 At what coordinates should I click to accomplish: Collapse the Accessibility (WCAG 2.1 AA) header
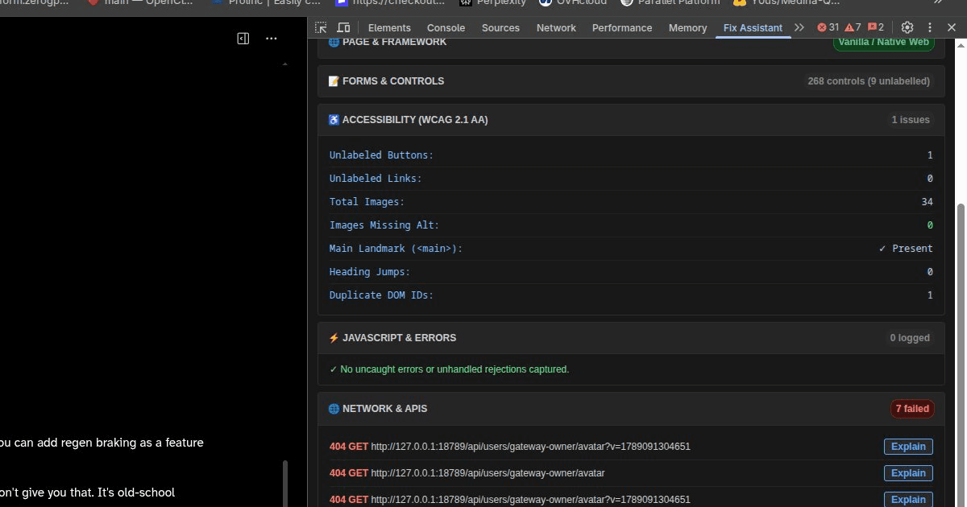(631, 120)
